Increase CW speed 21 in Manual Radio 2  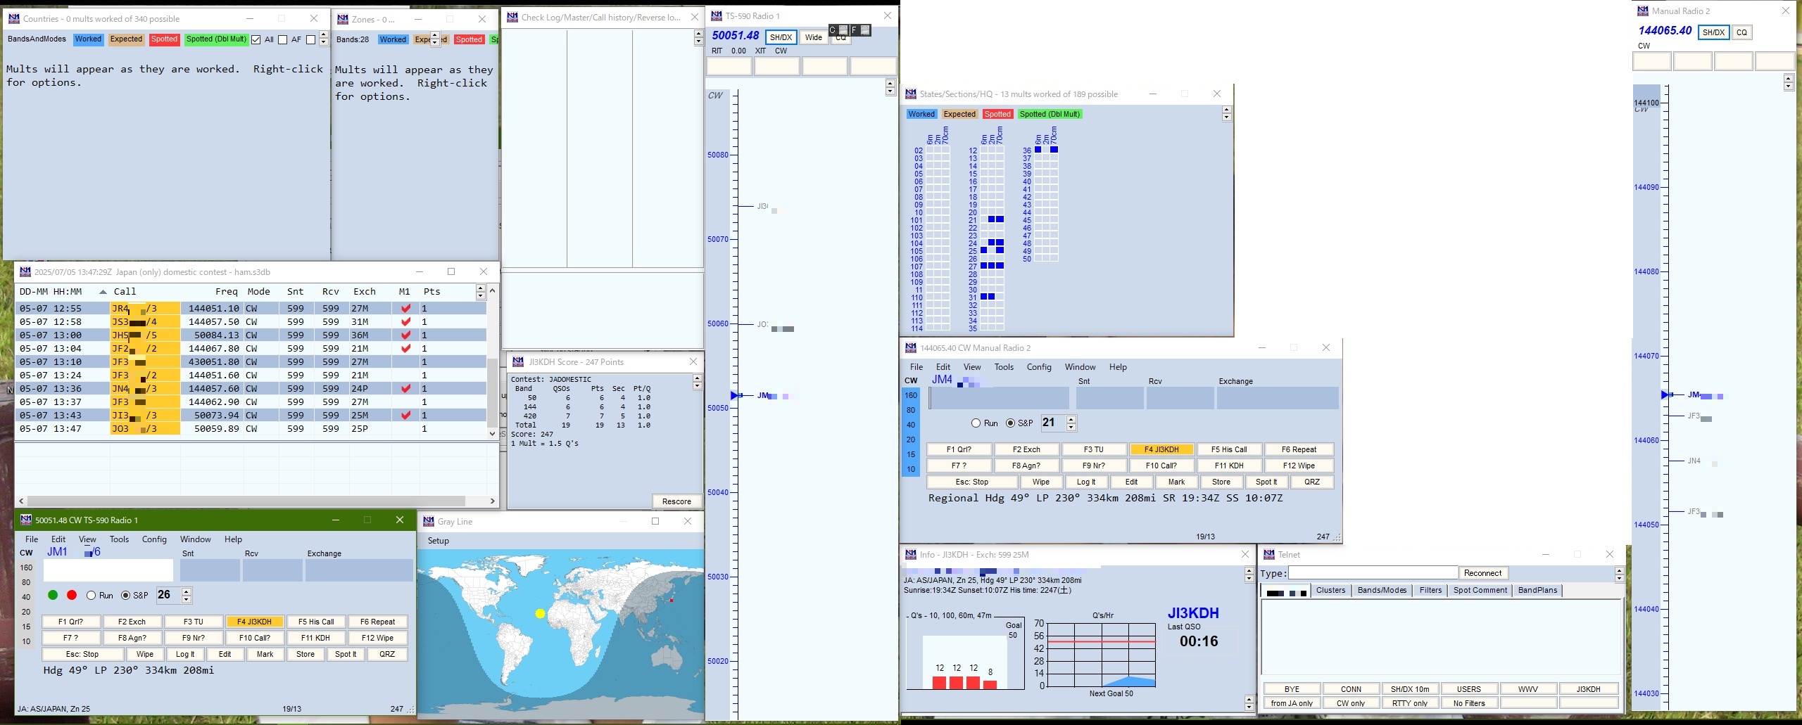click(1071, 419)
